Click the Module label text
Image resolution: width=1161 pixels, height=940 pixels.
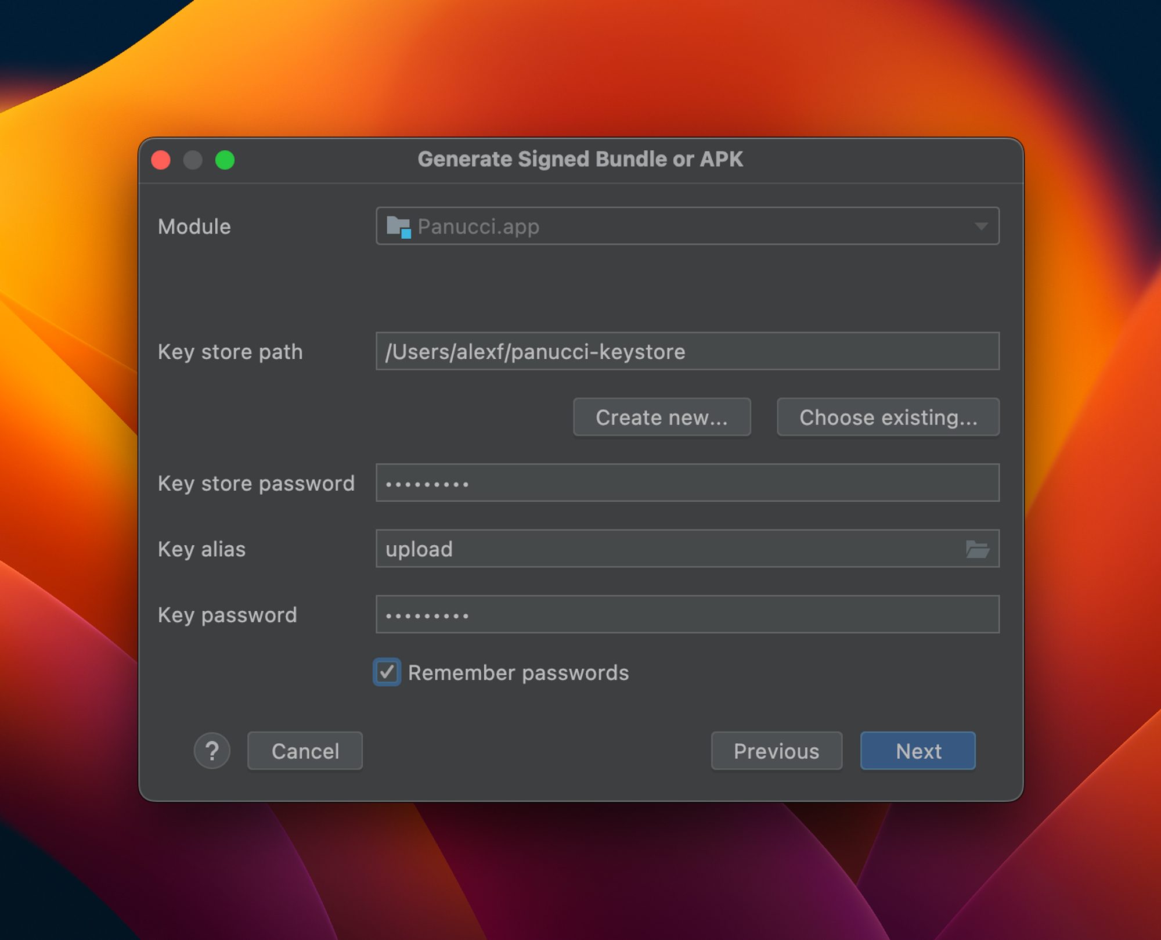[x=194, y=226]
